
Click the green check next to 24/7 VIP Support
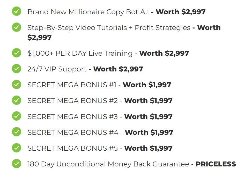pyautogui.click(x=17, y=69)
